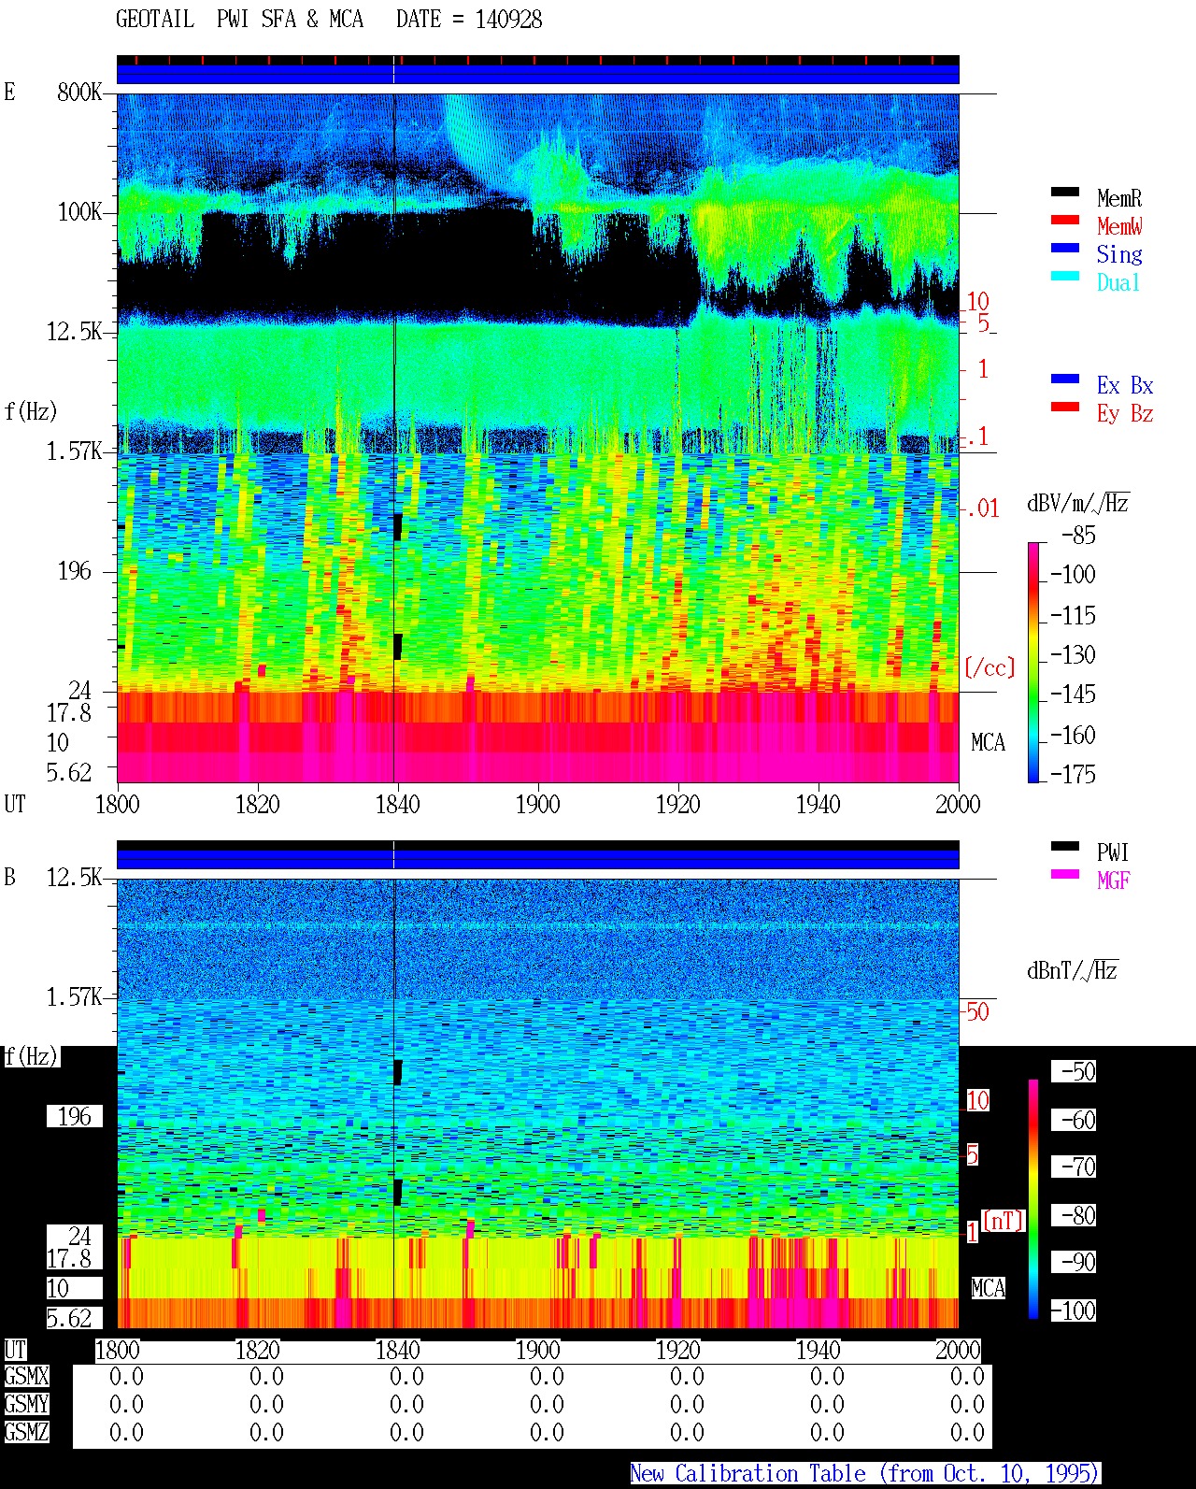Click the -85 value on E color scale
The height and width of the screenshot is (1489, 1196).
coord(1078,536)
